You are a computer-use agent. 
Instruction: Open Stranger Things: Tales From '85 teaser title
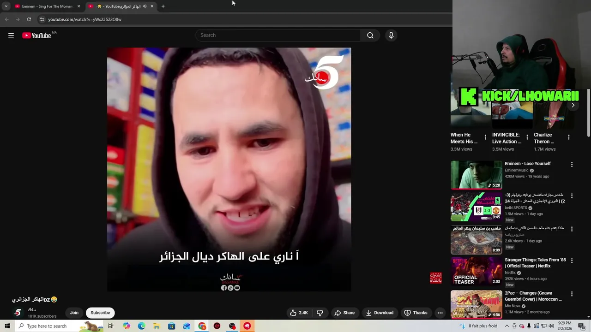[x=535, y=263]
